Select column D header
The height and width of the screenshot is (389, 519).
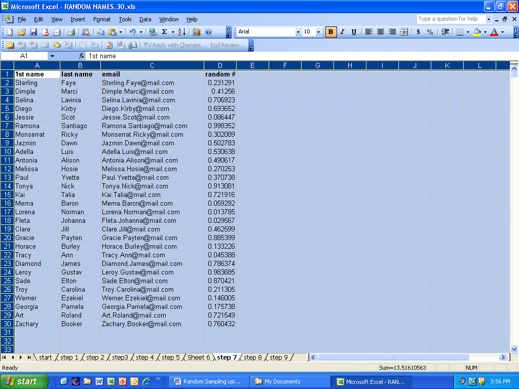tap(220, 65)
